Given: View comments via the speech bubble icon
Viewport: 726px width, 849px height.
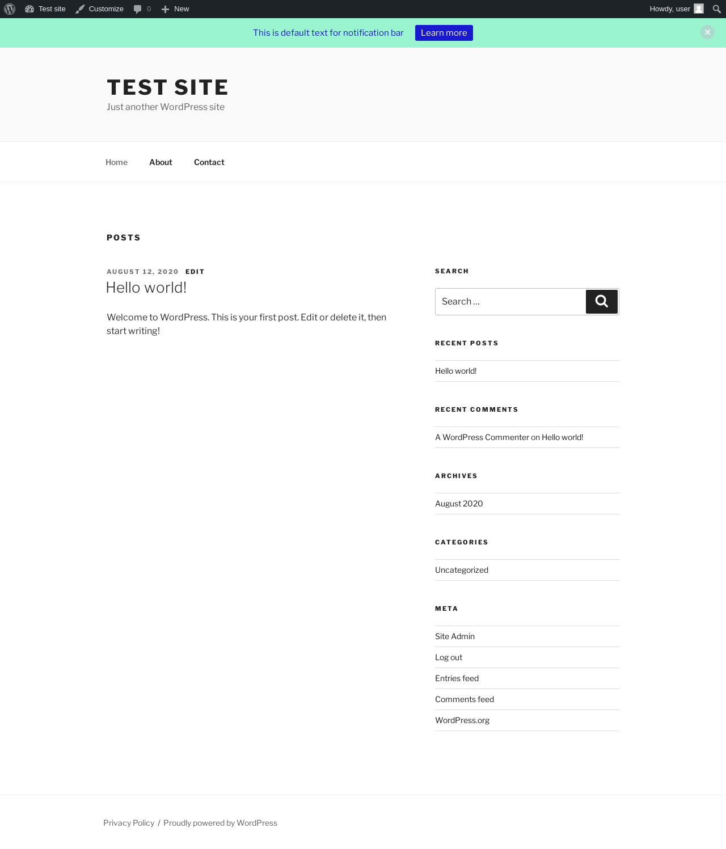Looking at the screenshot, I should [x=142, y=9].
